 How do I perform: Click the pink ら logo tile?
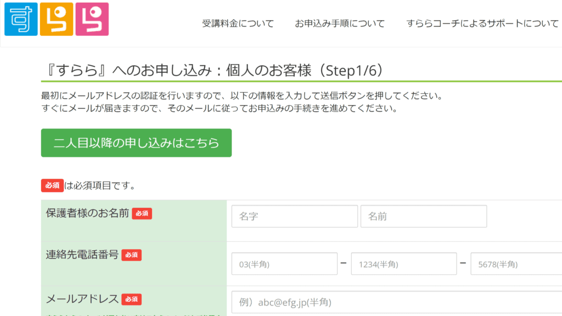[92, 19]
